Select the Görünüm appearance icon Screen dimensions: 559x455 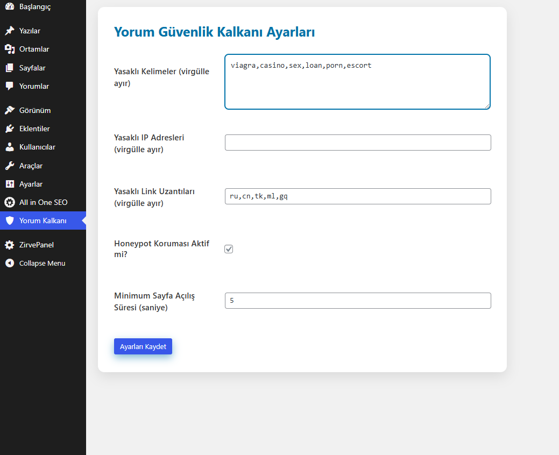click(x=9, y=110)
